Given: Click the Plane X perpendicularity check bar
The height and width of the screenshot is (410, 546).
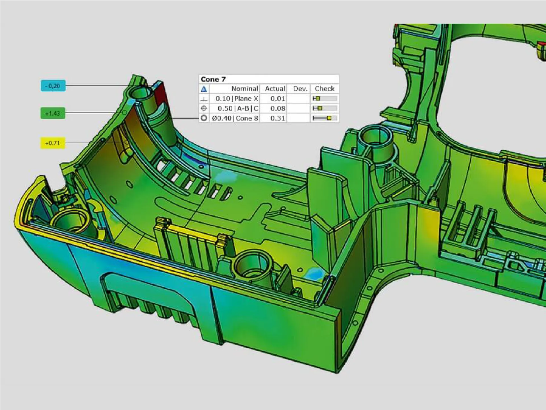Looking at the screenshot, I should pyautogui.click(x=324, y=99).
